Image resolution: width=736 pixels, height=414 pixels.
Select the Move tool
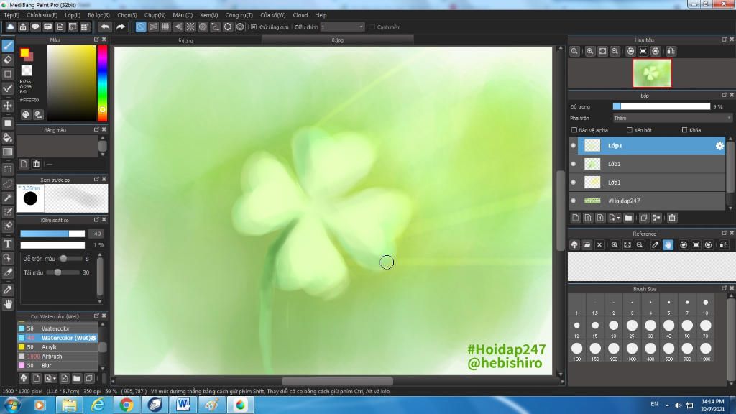click(x=8, y=106)
